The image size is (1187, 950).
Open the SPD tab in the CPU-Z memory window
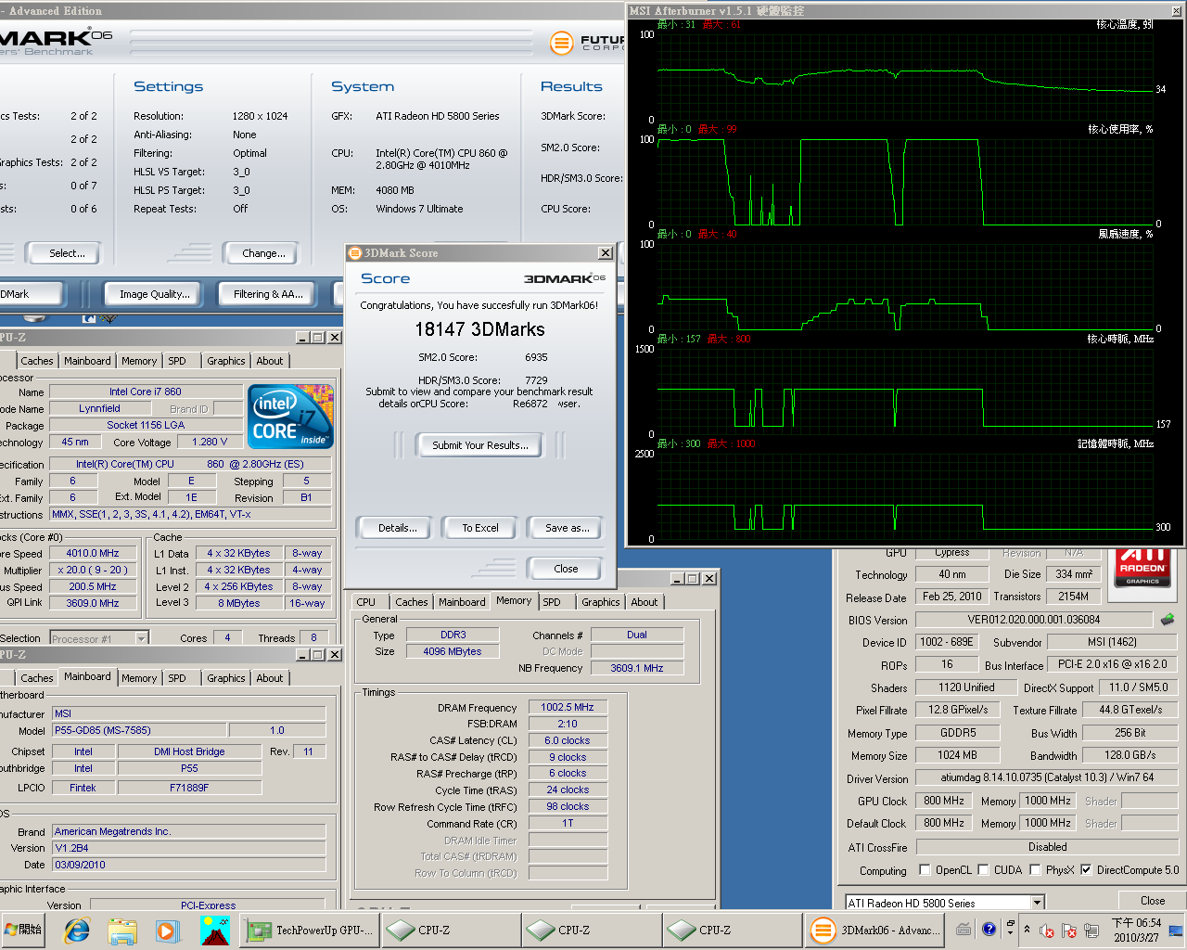552,602
